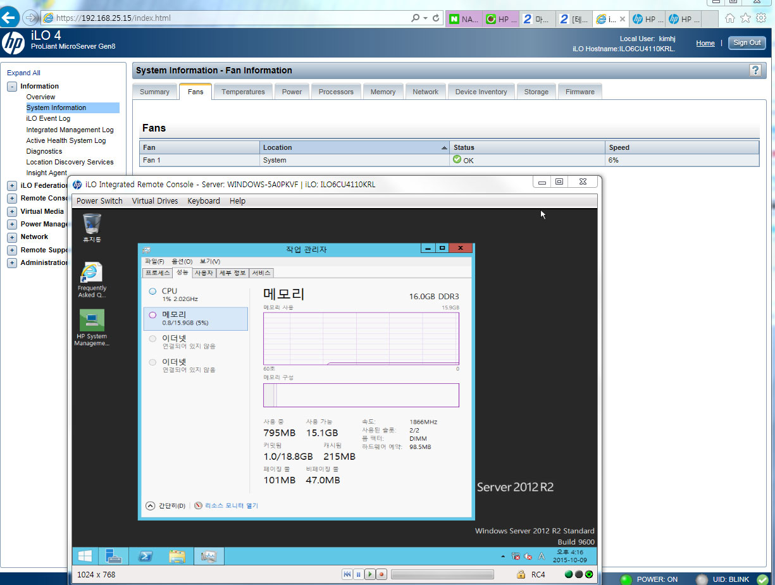Screen dimensions: 775x585
Task: Click Task Manager icon in the remote taskbar
Action: coord(209,556)
